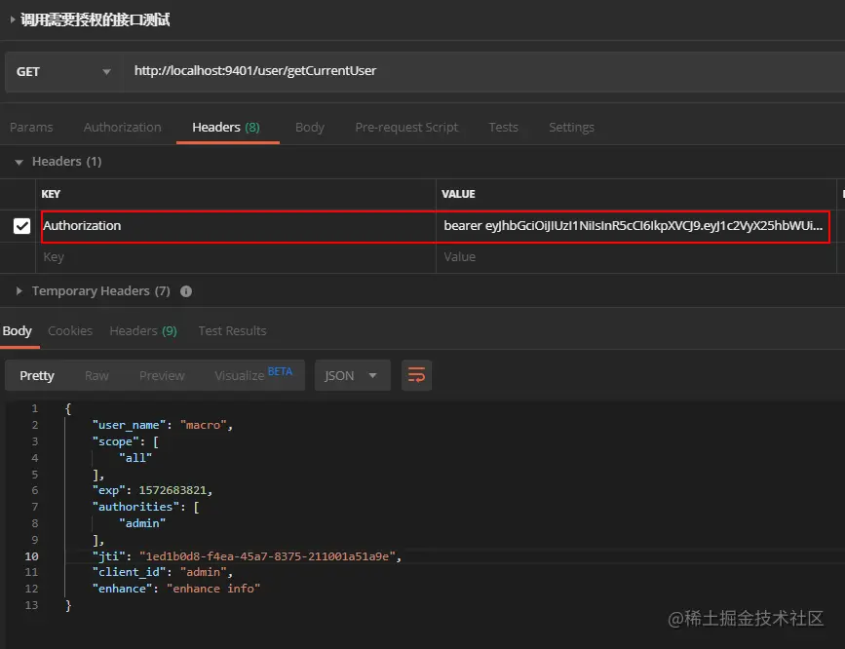The image size is (845, 649).
Task: Click the "all" scope value
Action: pos(135,458)
